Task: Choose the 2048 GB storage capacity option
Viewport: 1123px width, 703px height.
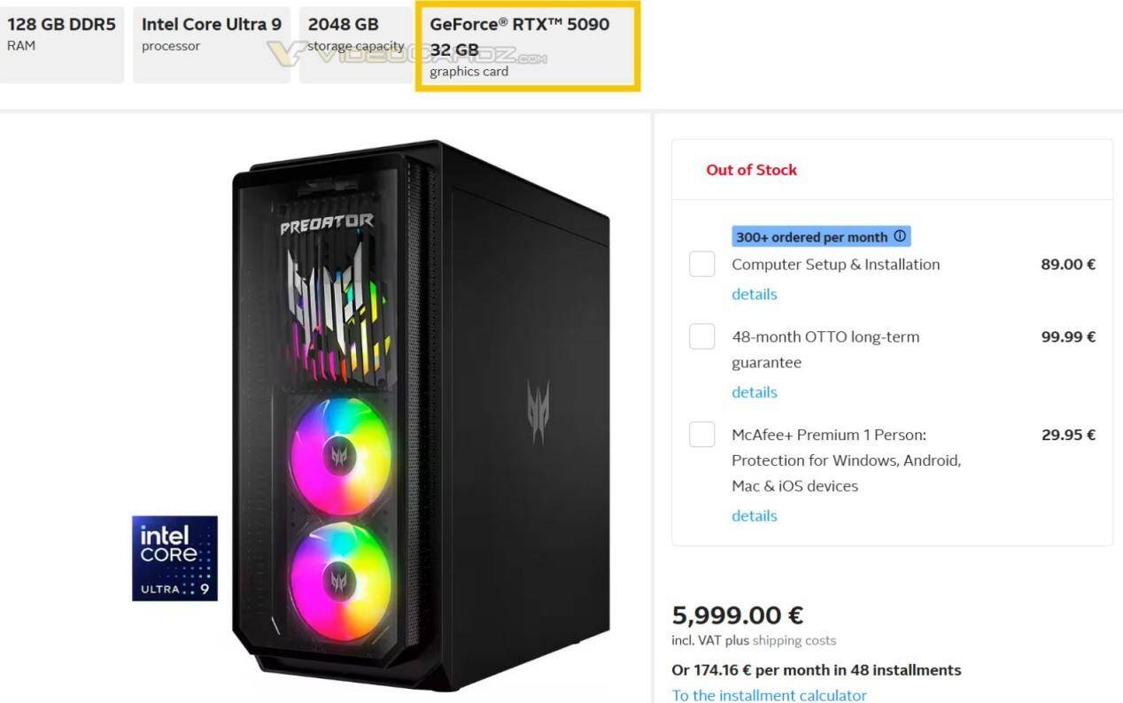Action: pos(355,45)
